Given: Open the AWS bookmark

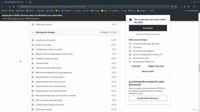Looking at the screenshot, I should pyautogui.click(x=12, y=11).
